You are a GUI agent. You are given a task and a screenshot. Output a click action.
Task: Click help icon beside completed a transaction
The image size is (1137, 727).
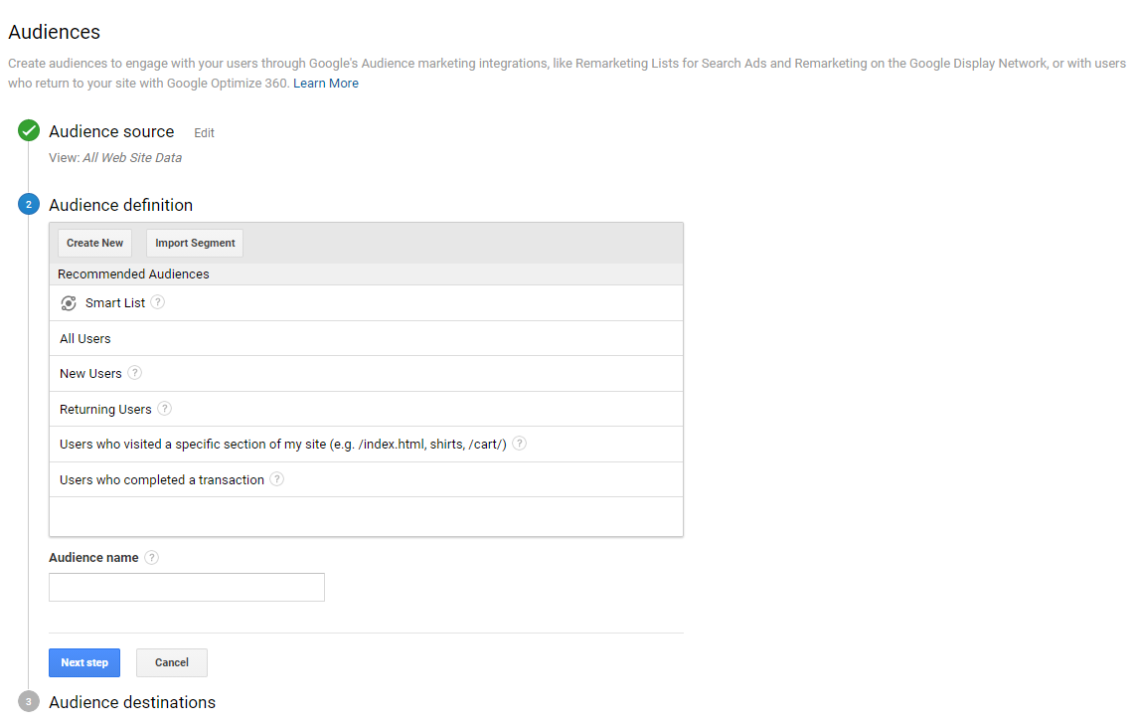coord(277,479)
